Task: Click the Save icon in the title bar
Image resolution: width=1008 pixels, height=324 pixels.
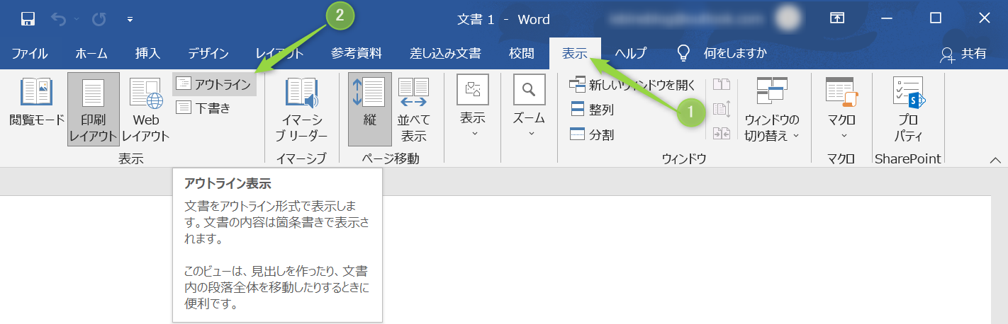Action: (28, 19)
